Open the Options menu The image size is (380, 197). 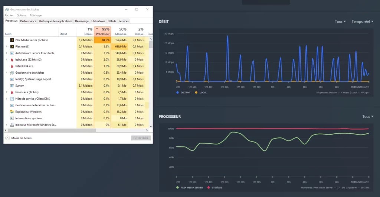tap(21, 15)
